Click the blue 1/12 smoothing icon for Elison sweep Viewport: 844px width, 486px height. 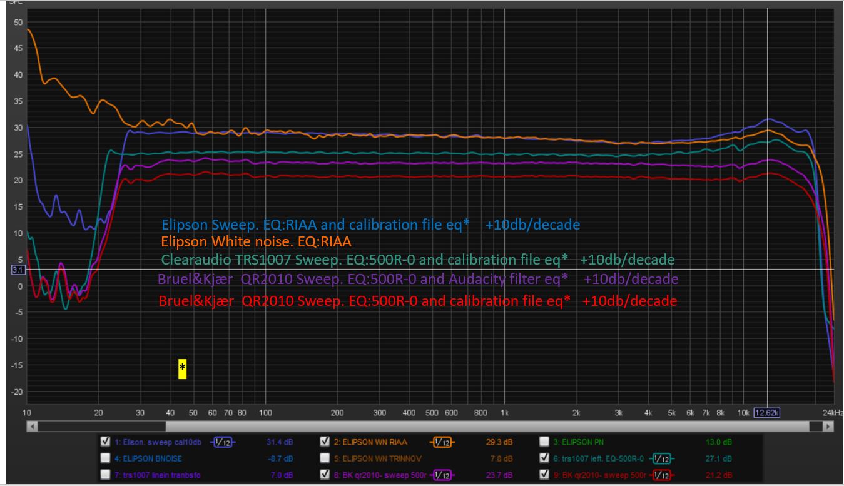tap(223, 442)
